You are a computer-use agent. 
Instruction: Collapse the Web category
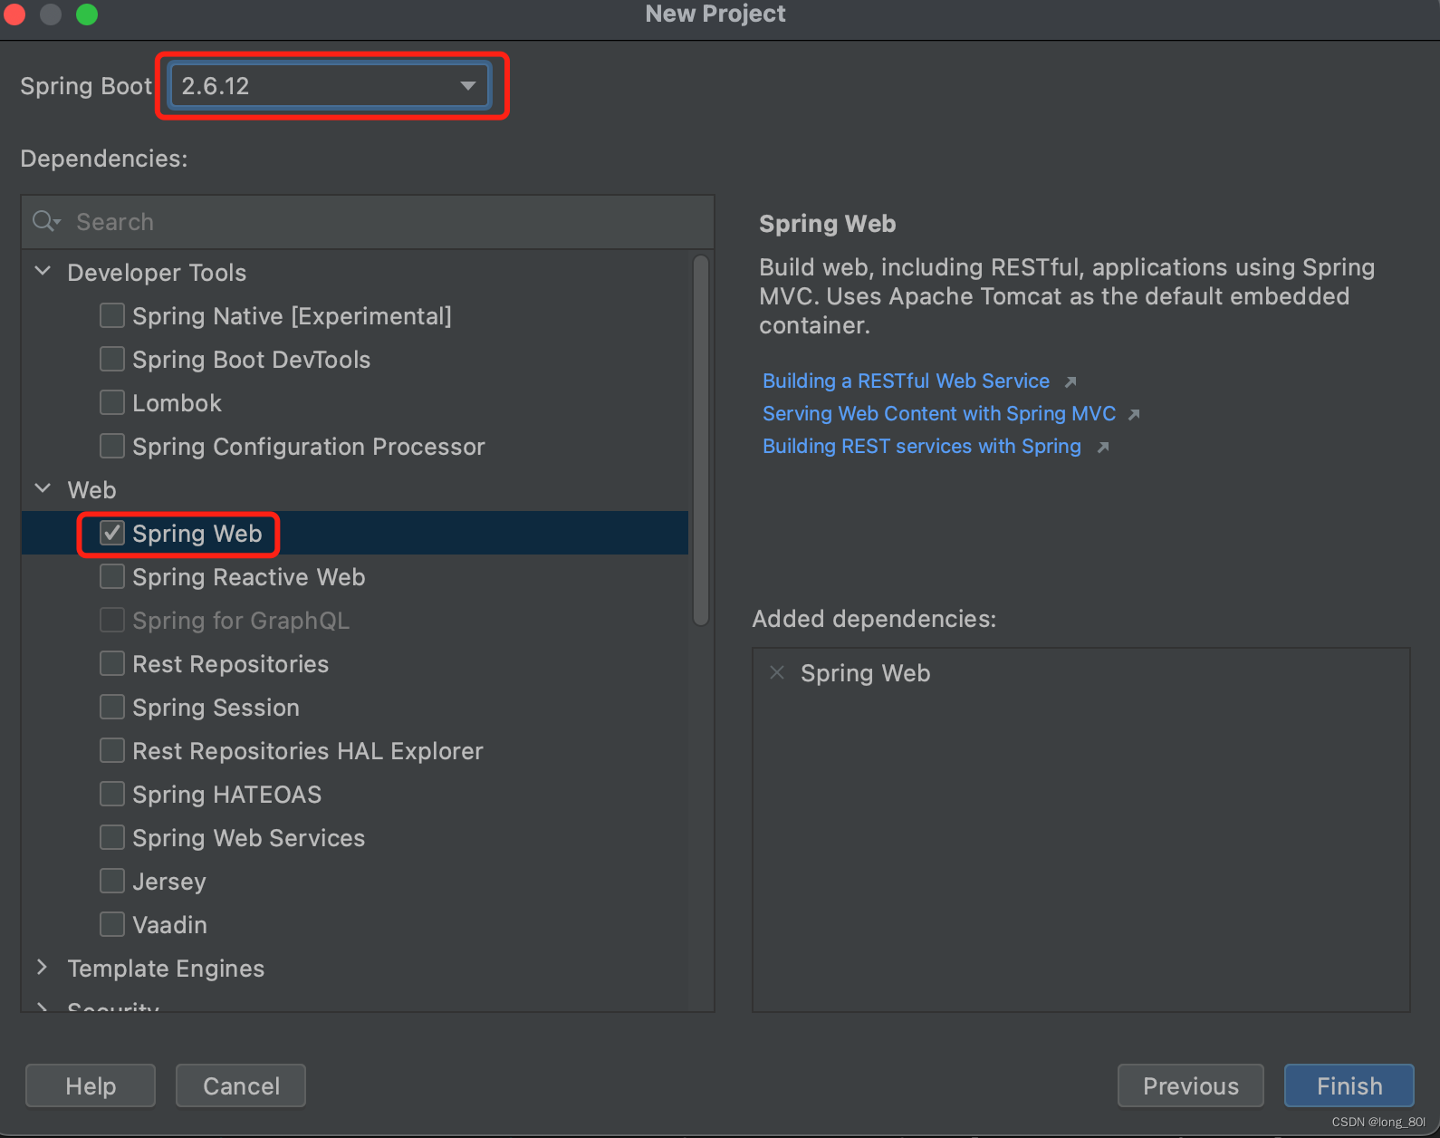click(43, 488)
